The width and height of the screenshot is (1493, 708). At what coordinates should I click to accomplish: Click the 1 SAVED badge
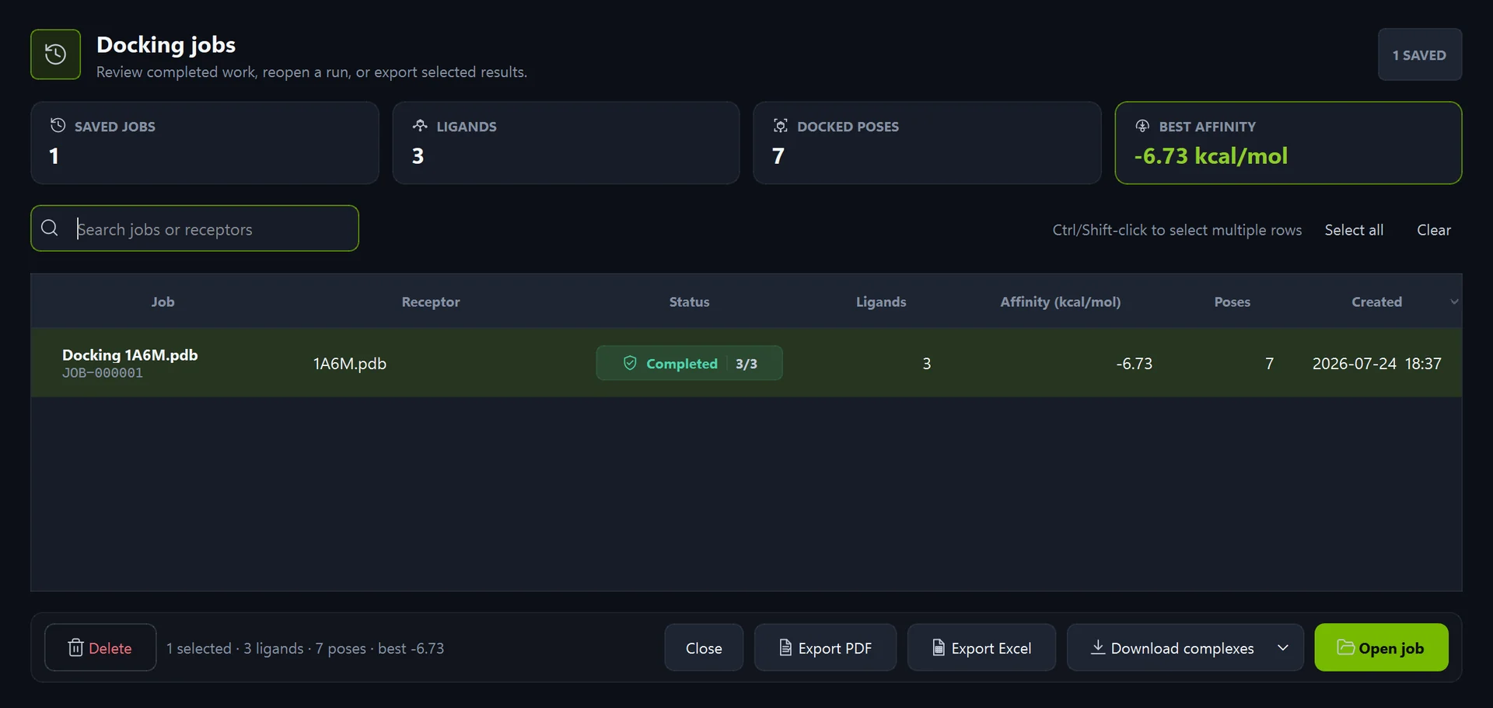coord(1420,54)
